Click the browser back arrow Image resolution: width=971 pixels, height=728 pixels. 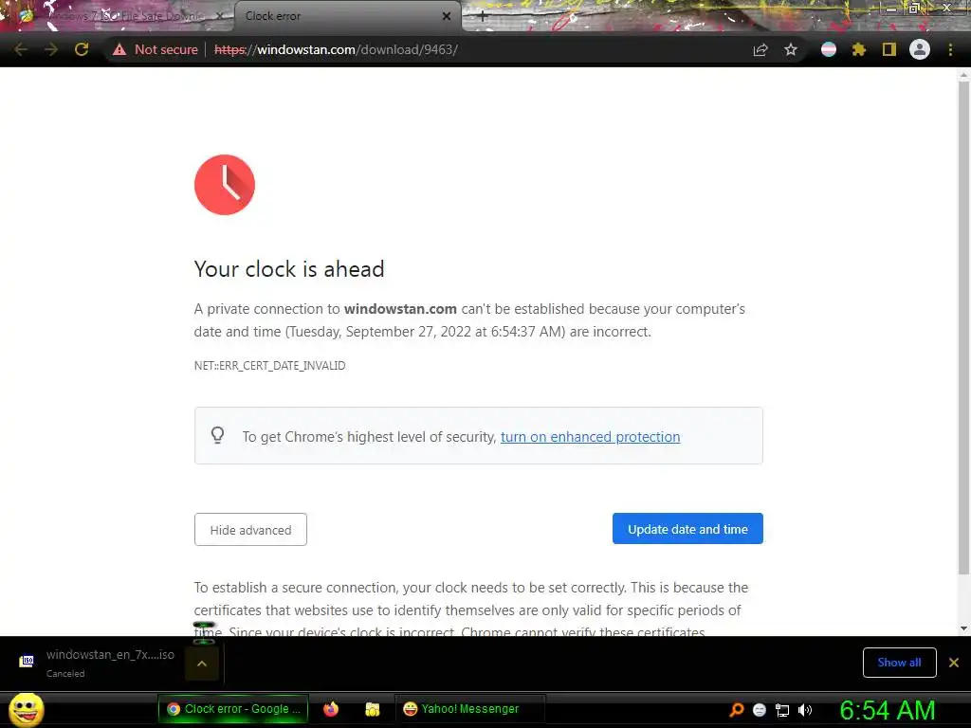[x=21, y=49]
